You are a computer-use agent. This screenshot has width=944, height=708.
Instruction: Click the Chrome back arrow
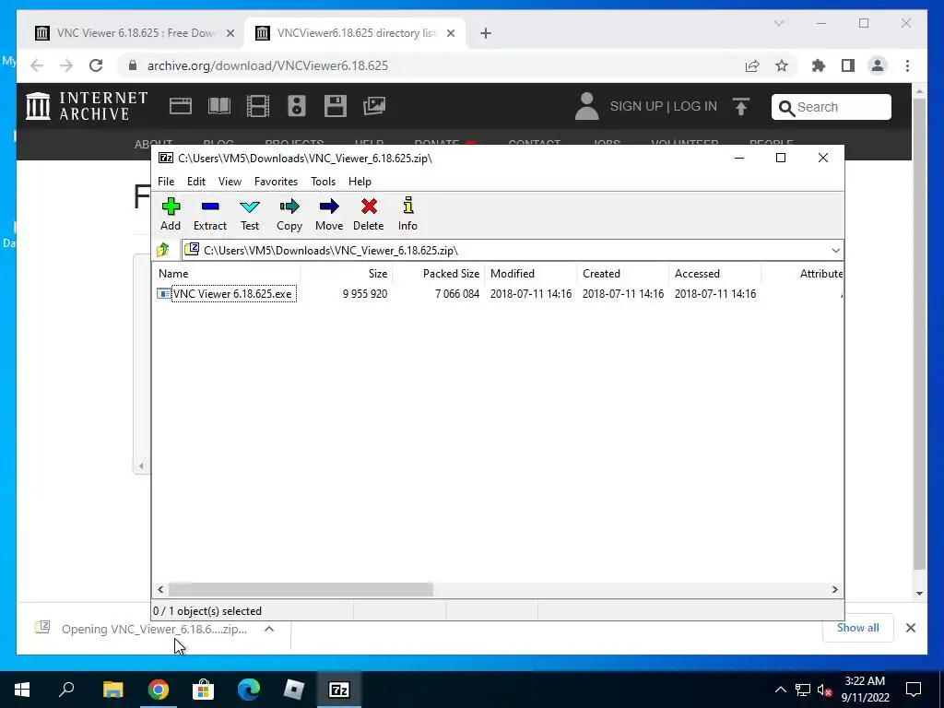point(37,65)
